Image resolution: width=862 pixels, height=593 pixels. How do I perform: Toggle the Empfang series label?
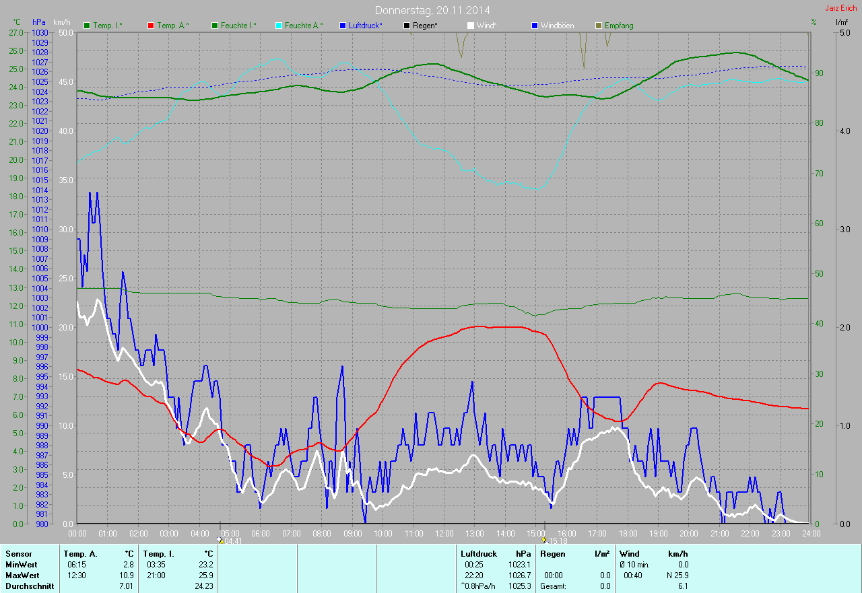coord(618,26)
